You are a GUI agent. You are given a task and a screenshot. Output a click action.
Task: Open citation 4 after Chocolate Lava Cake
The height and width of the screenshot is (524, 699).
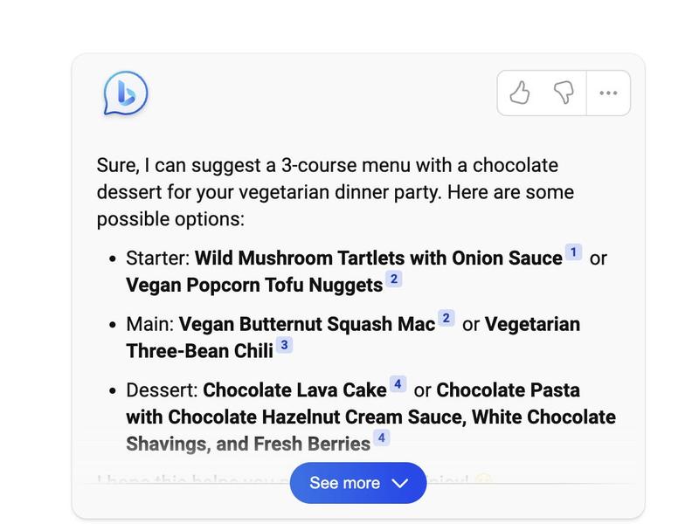coord(398,384)
